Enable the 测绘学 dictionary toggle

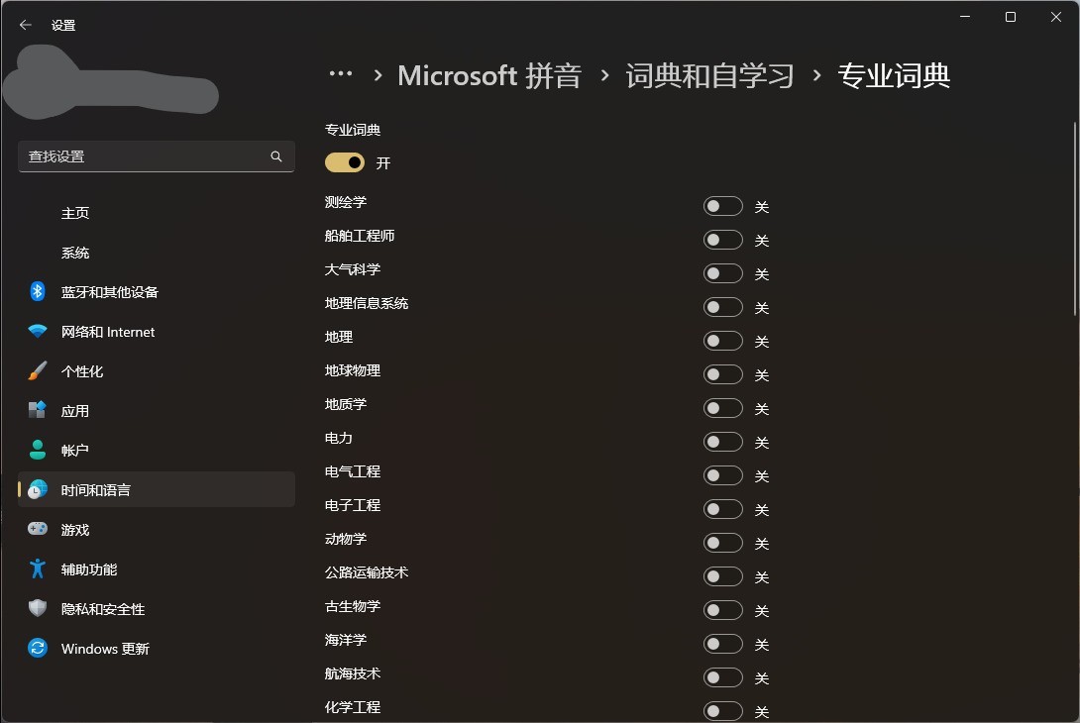722,206
